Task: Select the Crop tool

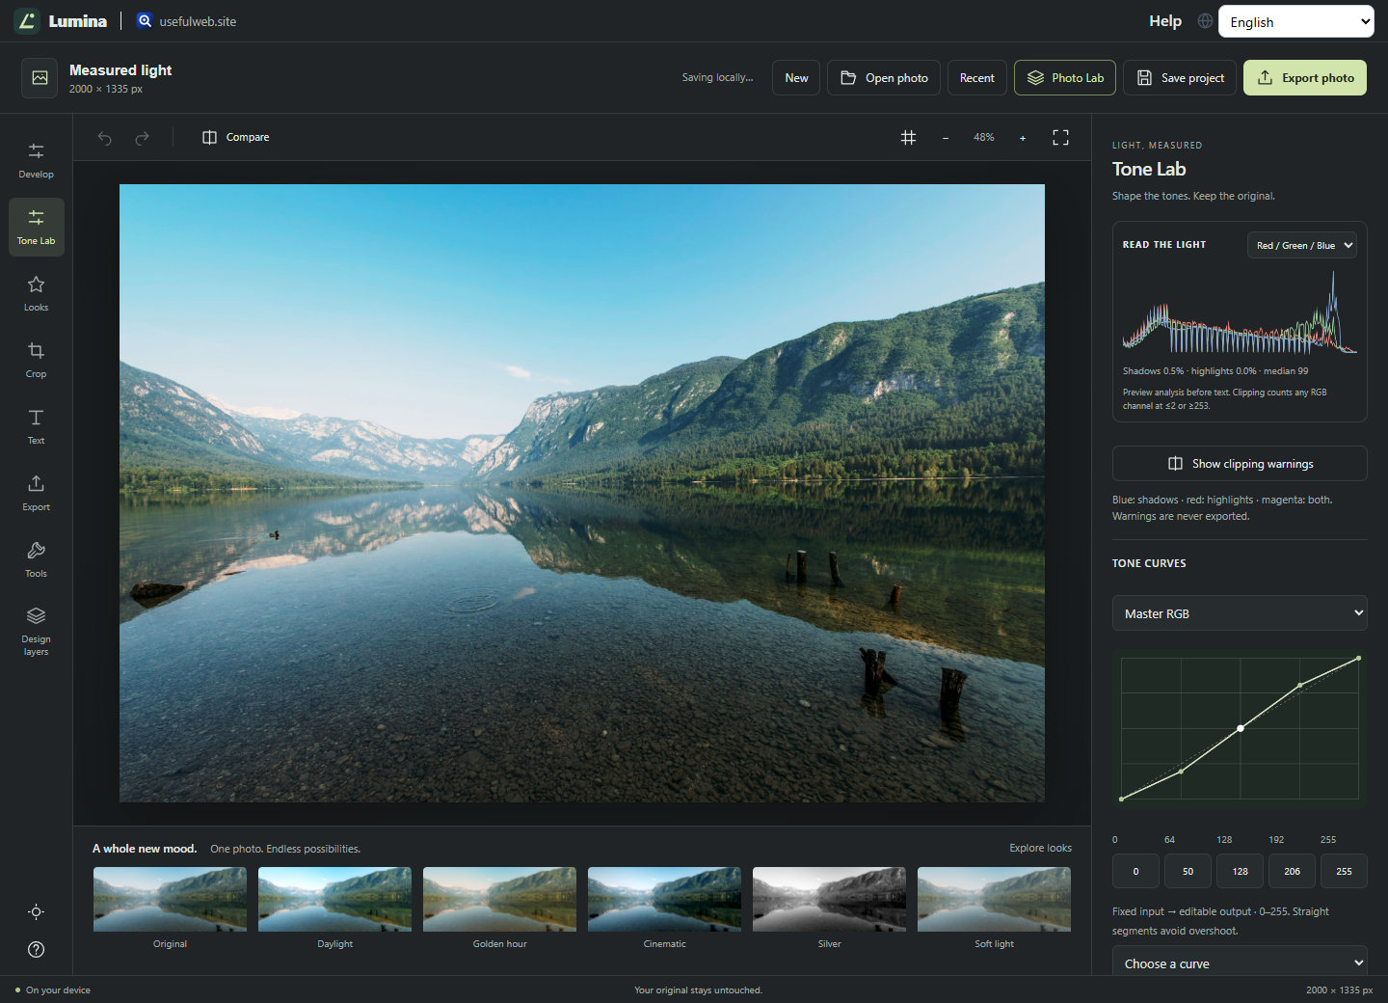Action: pos(36,361)
